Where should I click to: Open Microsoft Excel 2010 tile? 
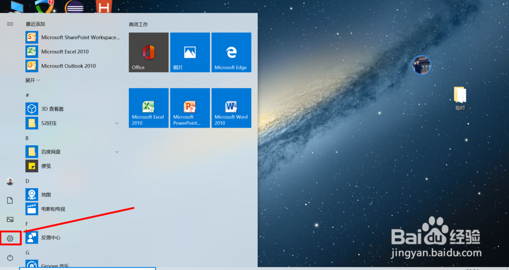[149, 108]
